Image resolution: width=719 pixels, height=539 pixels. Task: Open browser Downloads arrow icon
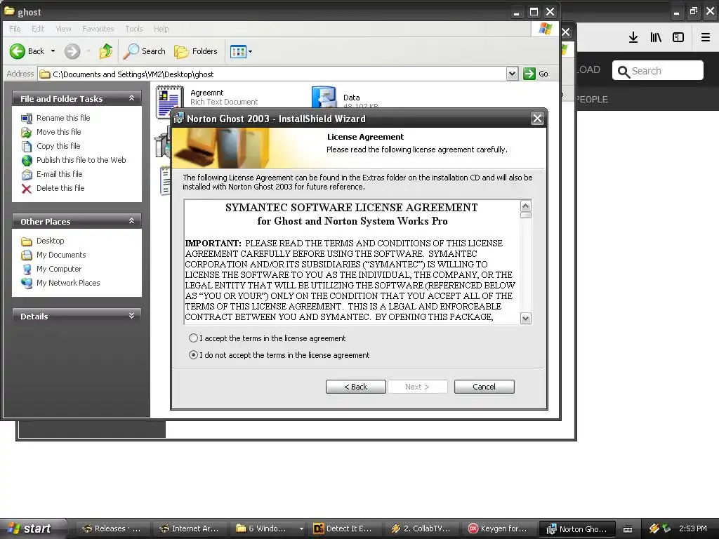coord(633,38)
